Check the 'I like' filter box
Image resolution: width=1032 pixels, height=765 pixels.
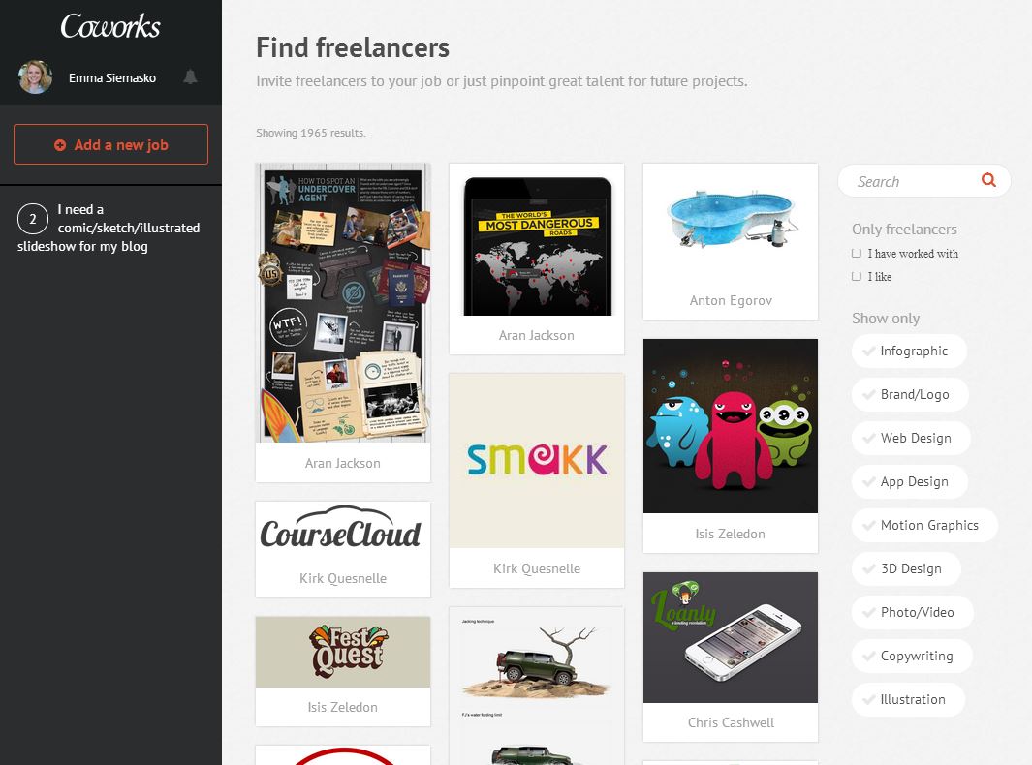point(857,277)
